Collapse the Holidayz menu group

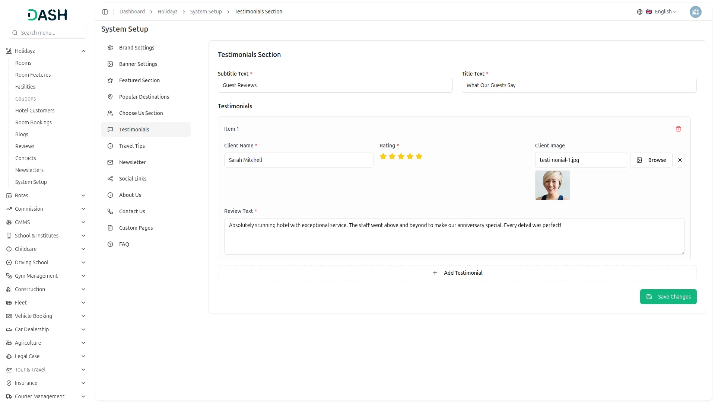point(83,51)
